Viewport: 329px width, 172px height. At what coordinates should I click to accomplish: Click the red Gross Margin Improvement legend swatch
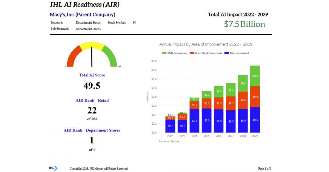click(192, 53)
